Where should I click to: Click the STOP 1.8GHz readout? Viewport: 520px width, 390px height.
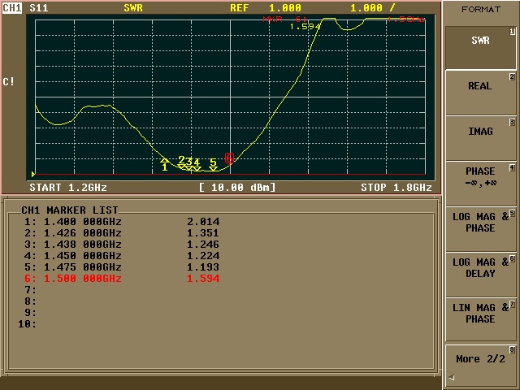pyautogui.click(x=396, y=188)
